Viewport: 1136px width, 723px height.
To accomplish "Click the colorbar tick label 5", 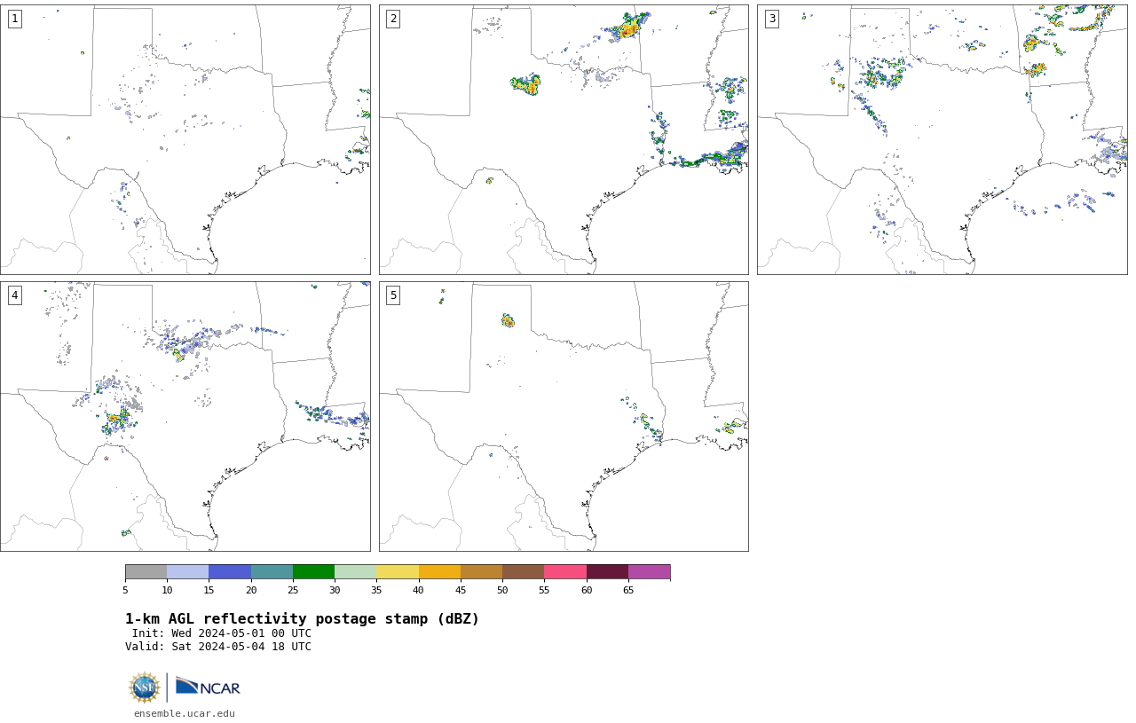I will [x=125, y=590].
